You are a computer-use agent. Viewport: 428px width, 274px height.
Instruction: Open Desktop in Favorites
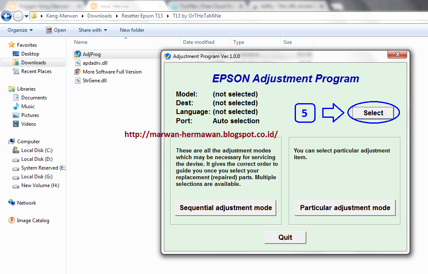[x=30, y=54]
